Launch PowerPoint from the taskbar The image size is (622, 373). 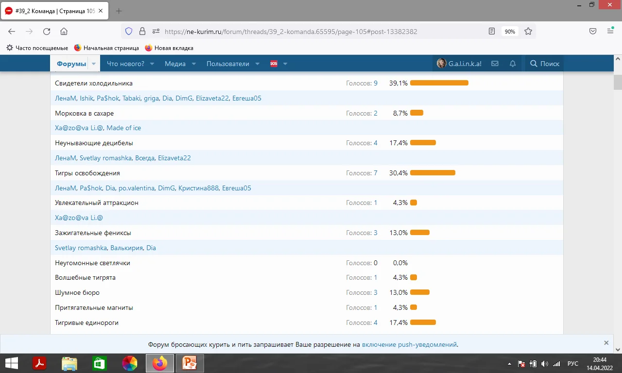click(190, 363)
